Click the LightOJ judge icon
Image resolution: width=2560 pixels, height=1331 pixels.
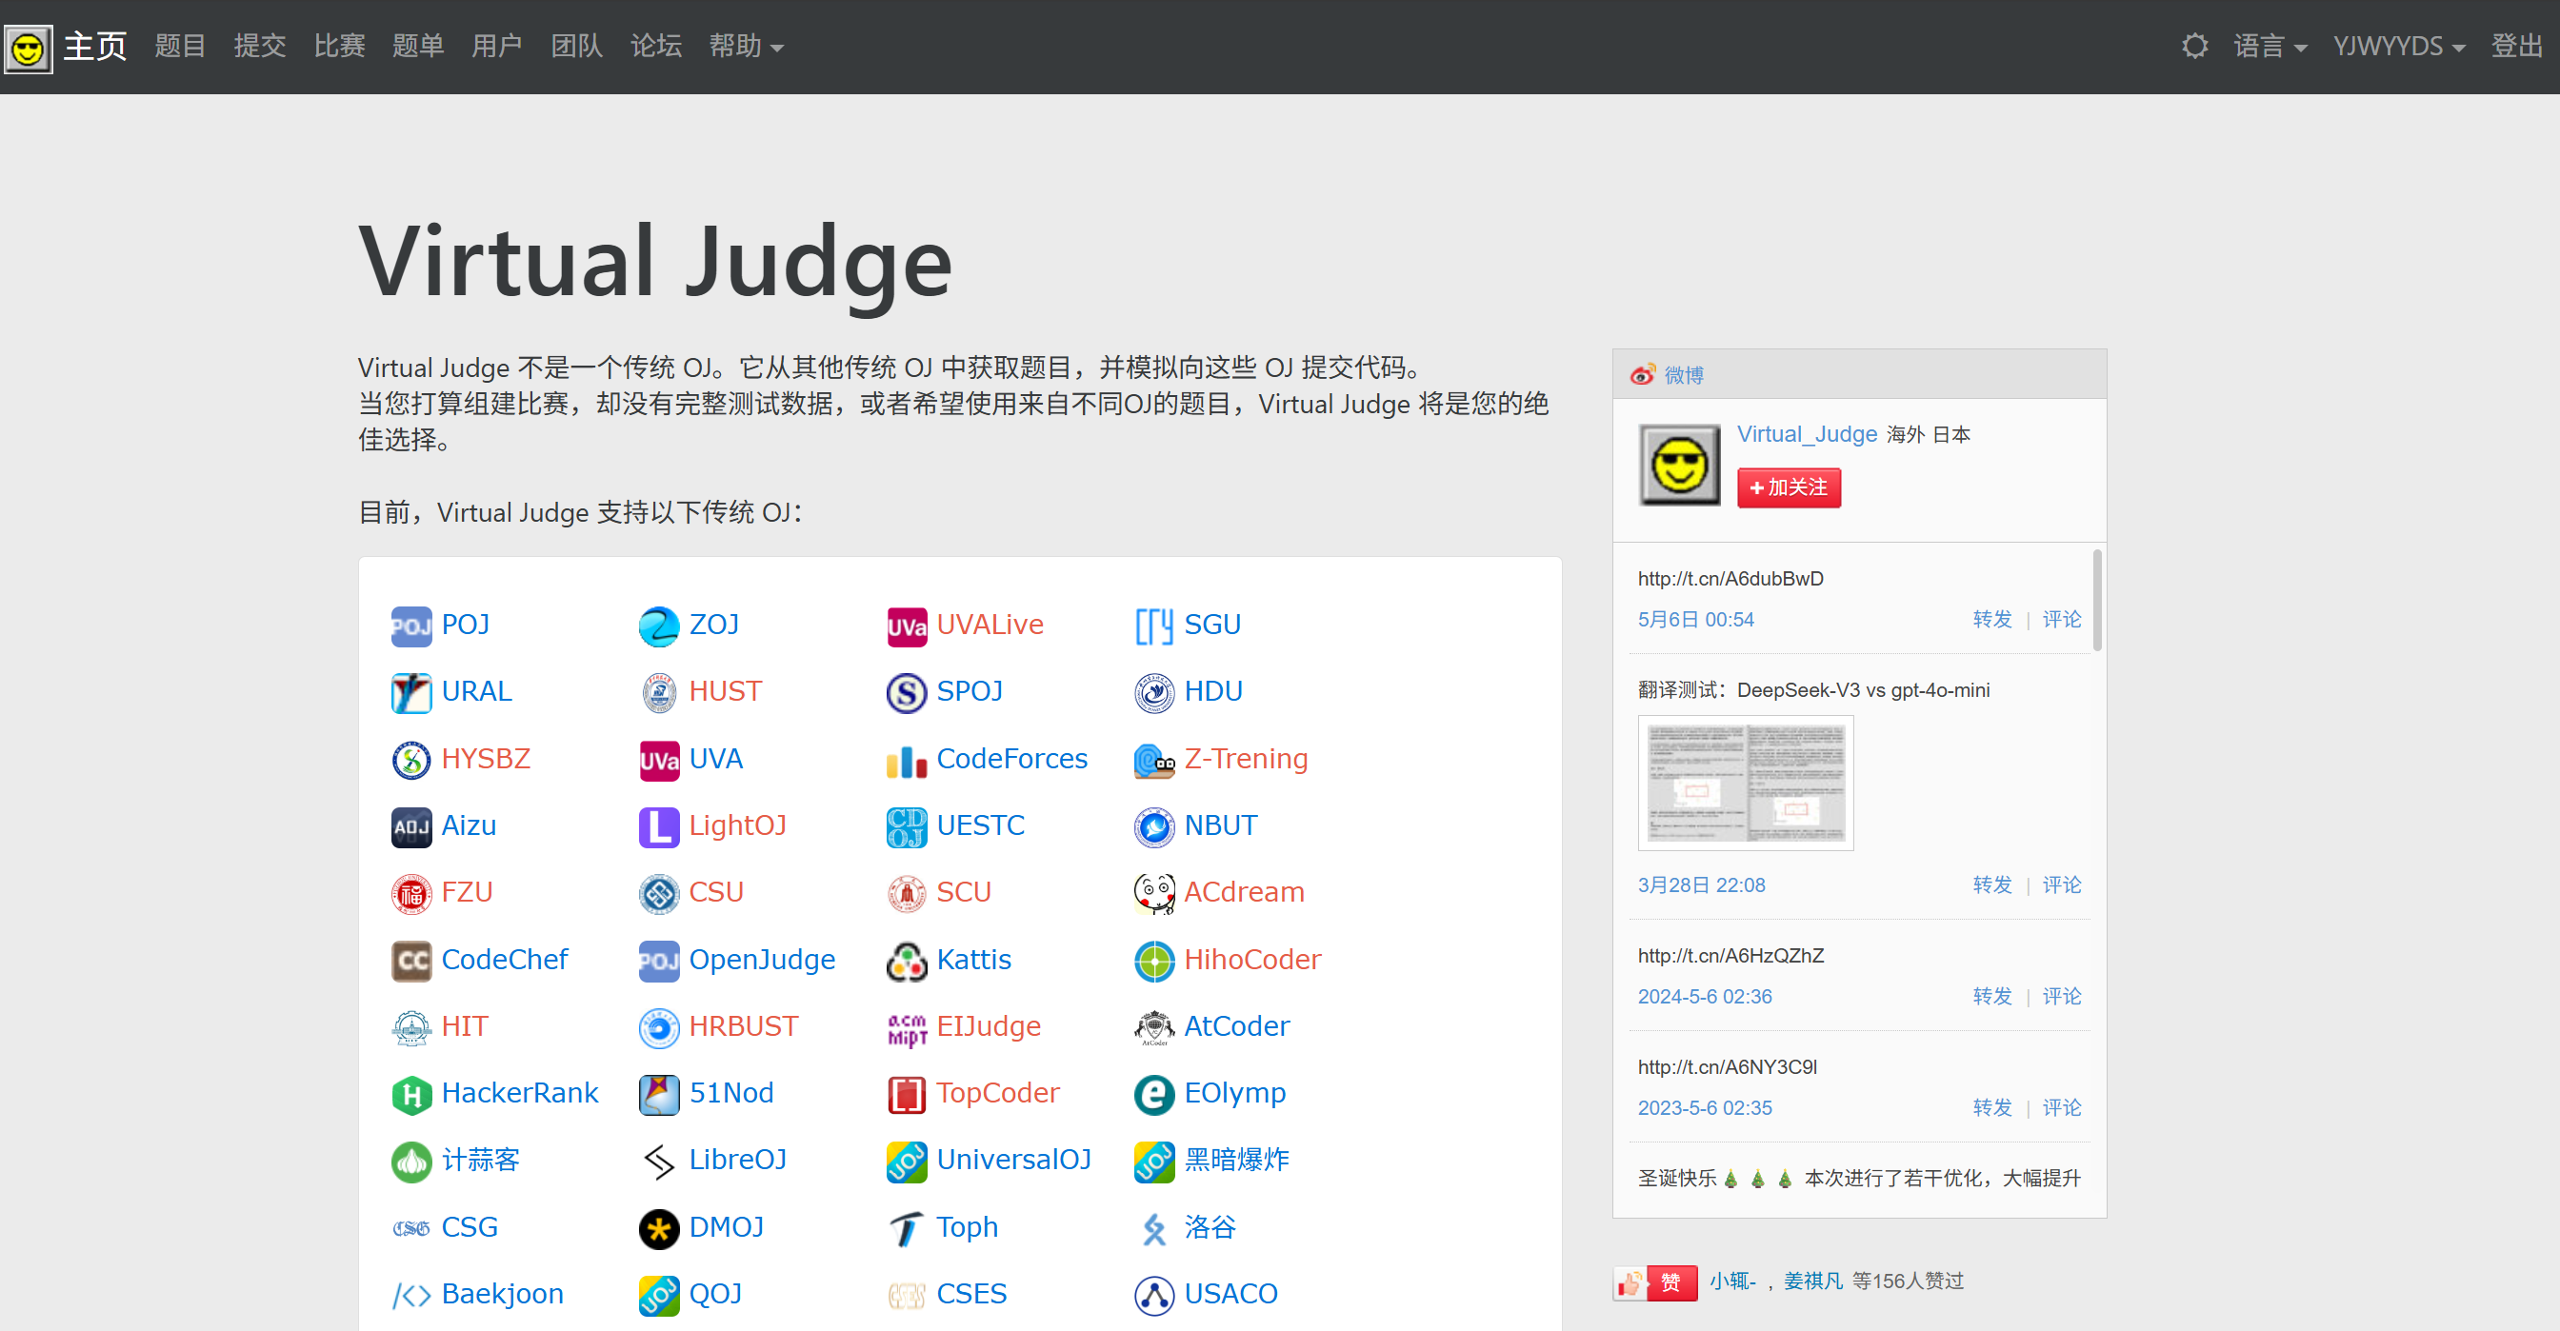click(x=658, y=826)
